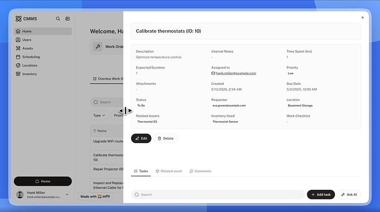Click the envelope icon beside assignee email
This screenshot has height=212, width=380.
[x=213, y=73]
